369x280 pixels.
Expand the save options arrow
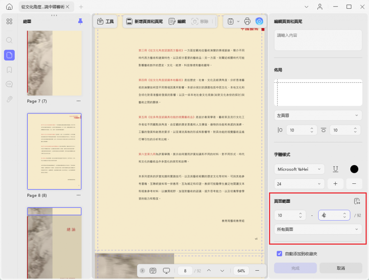click(238, 21)
